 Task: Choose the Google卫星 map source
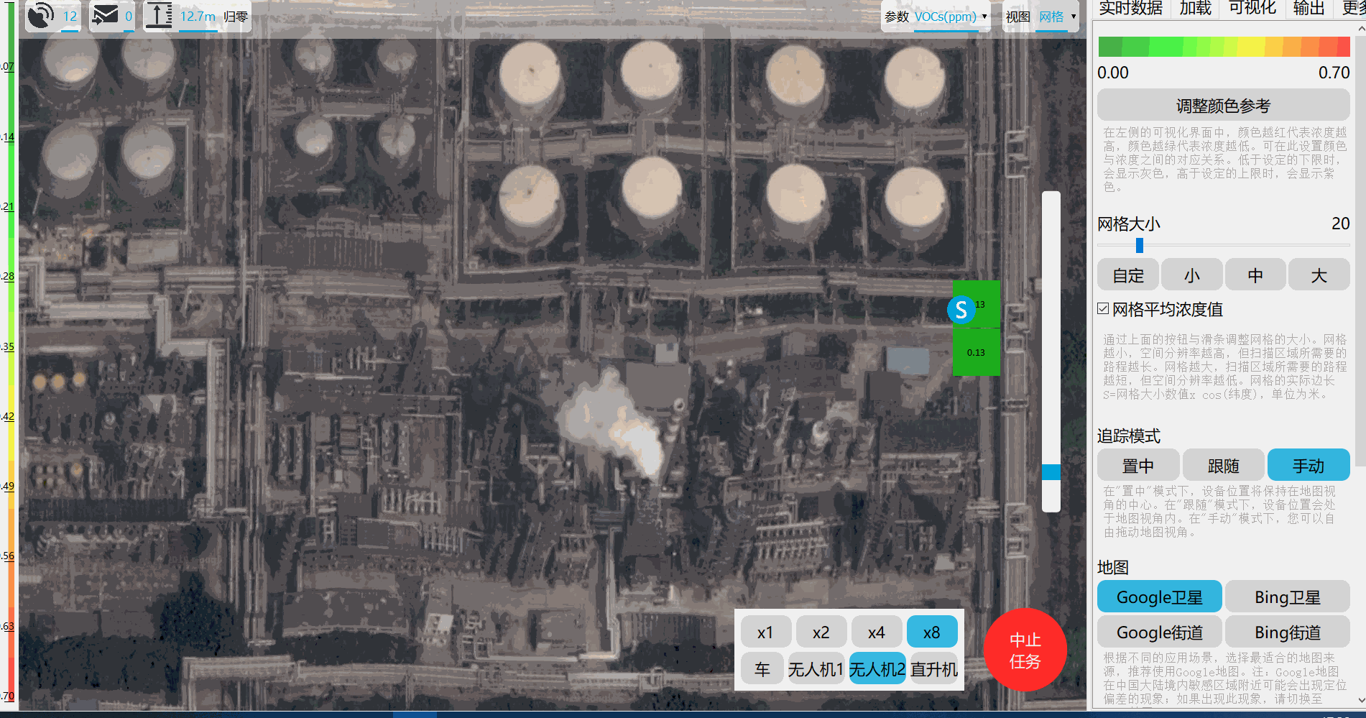pyautogui.click(x=1160, y=597)
